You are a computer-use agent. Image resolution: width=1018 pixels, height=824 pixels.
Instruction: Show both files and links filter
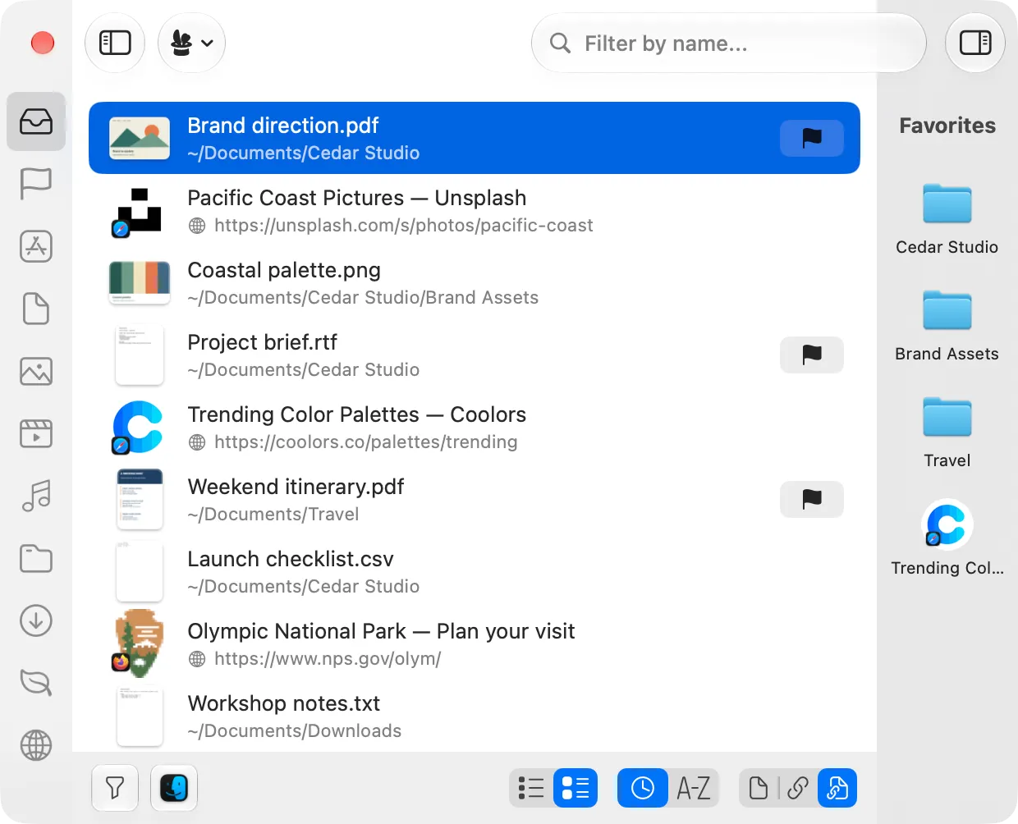click(837, 788)
